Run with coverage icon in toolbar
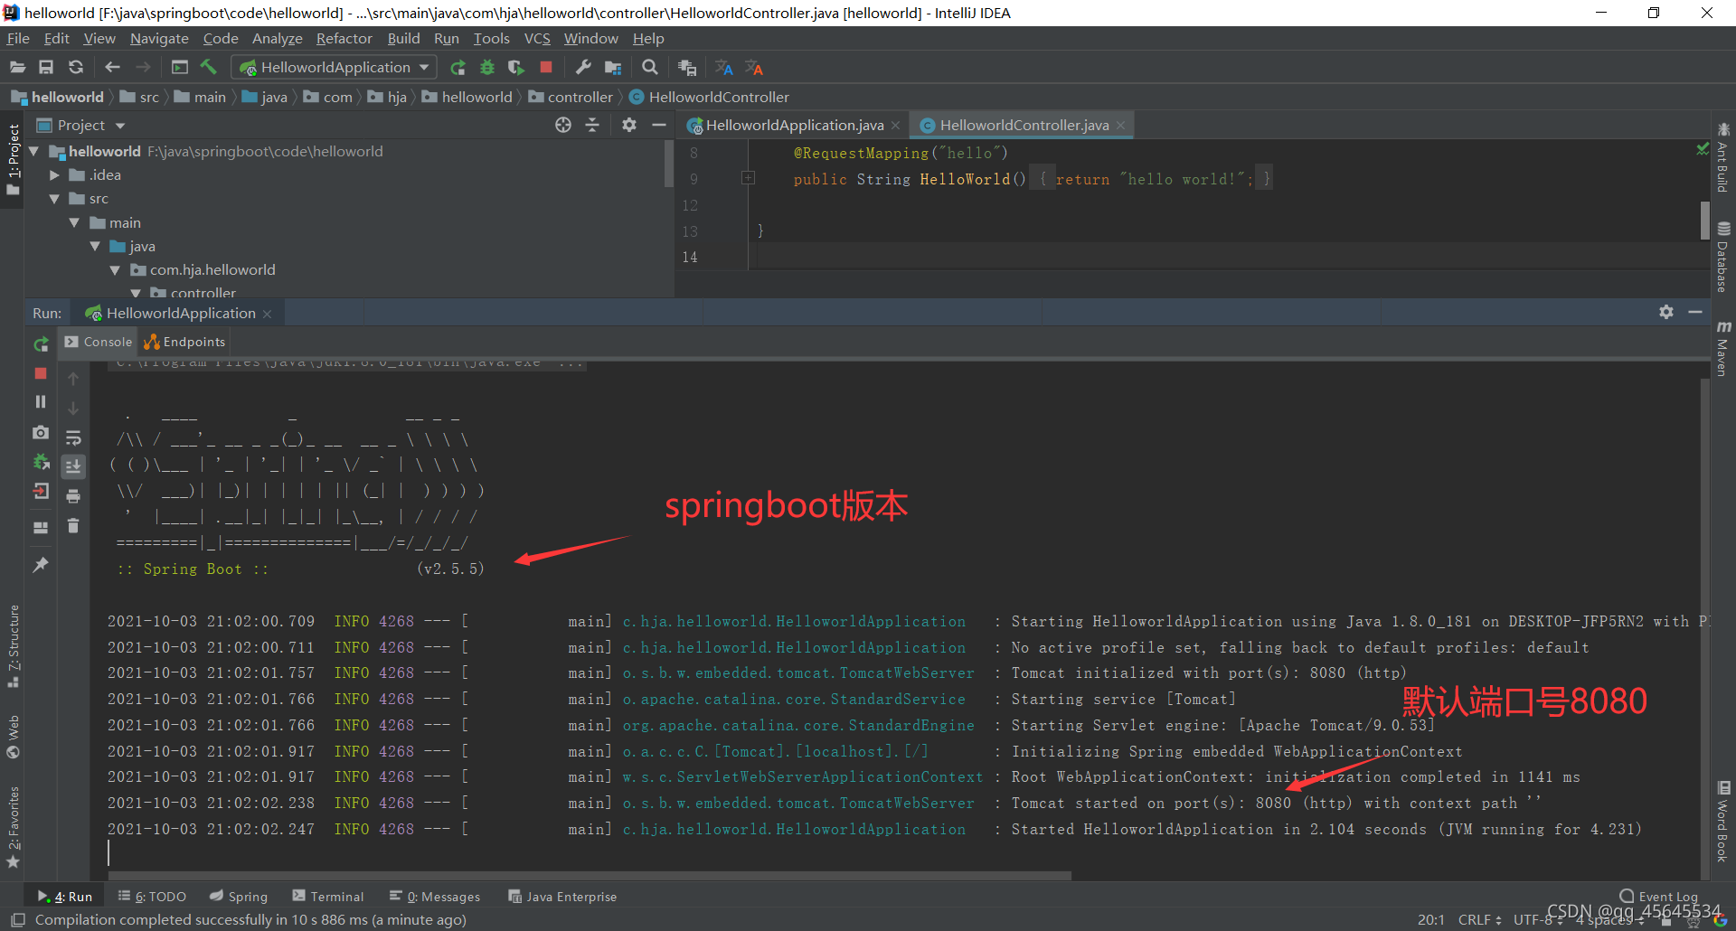The width and height of the screenshot is (1736, 931). pos(516,68)
